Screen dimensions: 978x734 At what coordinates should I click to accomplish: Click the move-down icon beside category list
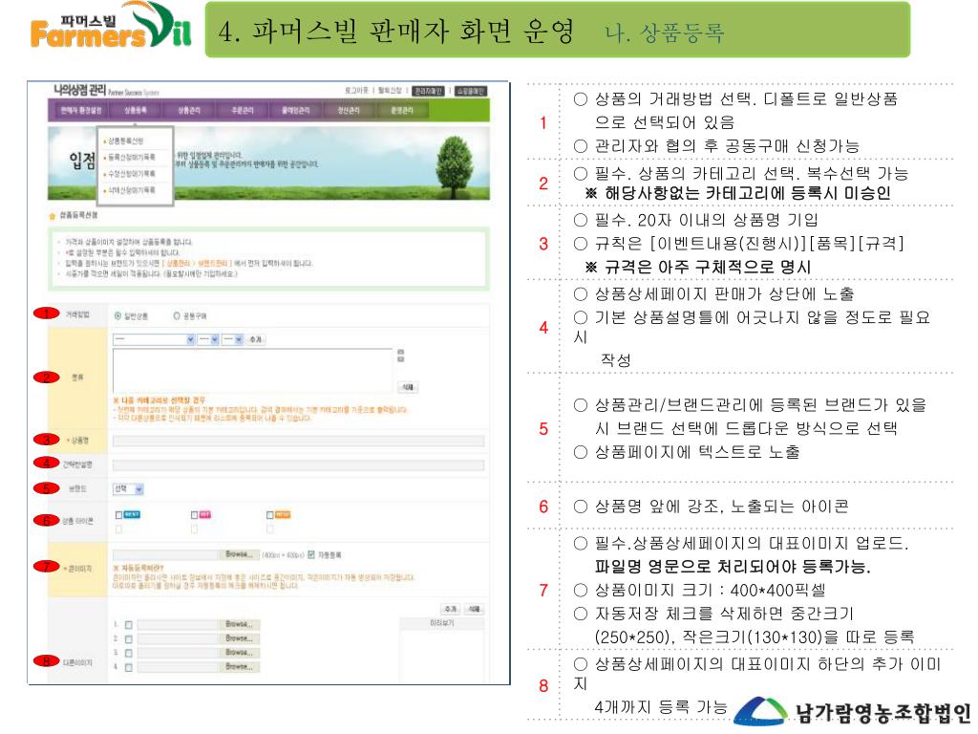tap(401, 359)
